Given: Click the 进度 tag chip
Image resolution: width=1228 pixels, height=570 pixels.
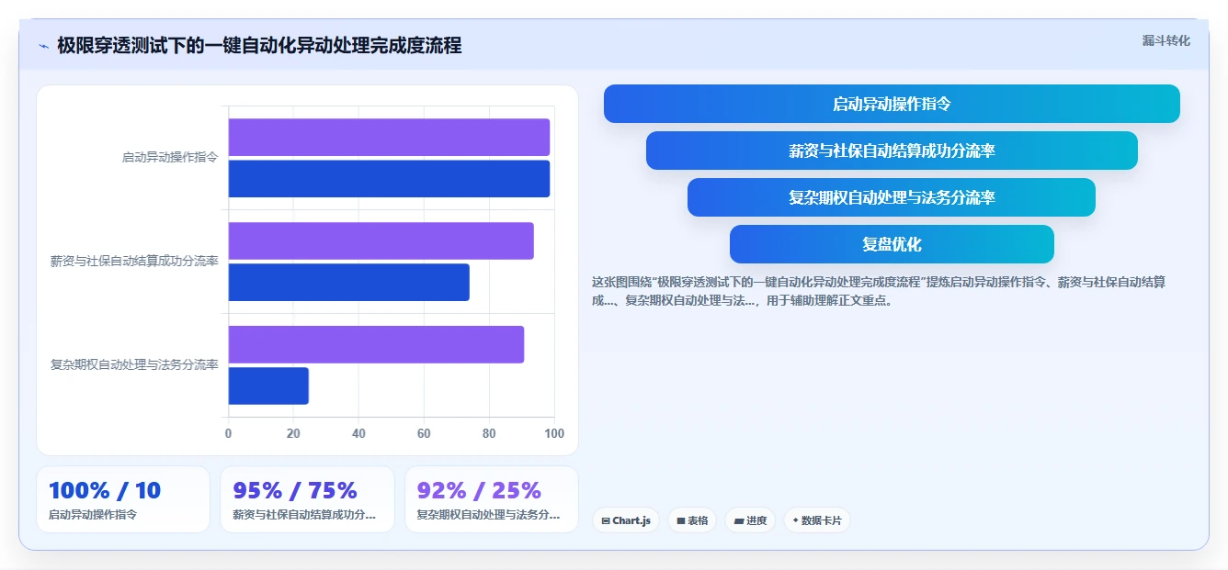Looking at the screenshot, I should point(750,520).
